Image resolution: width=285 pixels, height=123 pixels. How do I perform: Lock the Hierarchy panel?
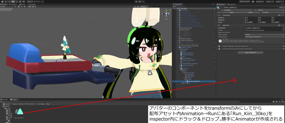213,4
